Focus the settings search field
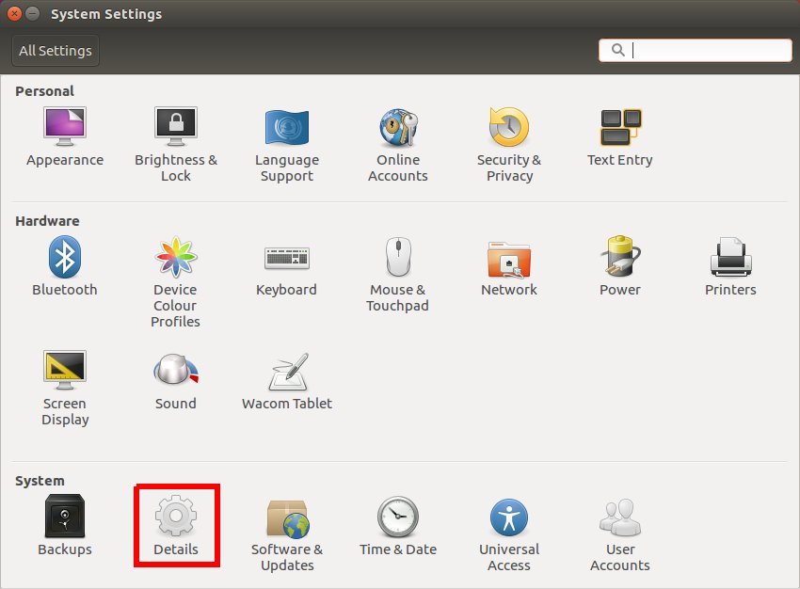Image resolution: width=800 pixels, height=589 pixels. pyautogui.click(x=696, y=50)
